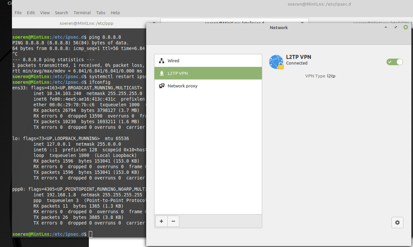413x247 pixels.
Task: Open the File menu in terminal
Action: [x=18, y=13]
